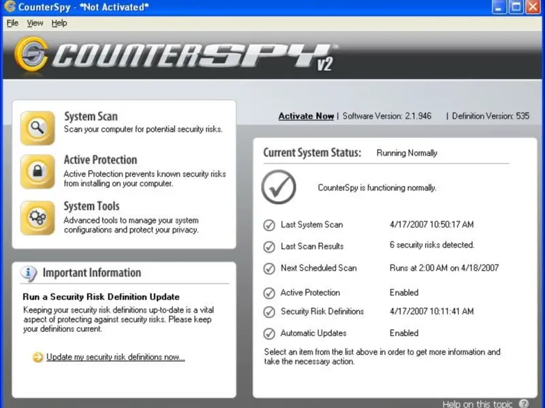Viewport: 545px width, 408px height.
Task: Select the Security Risk Definitions row label
Action: pyautogui.click(x=322, y=311)
